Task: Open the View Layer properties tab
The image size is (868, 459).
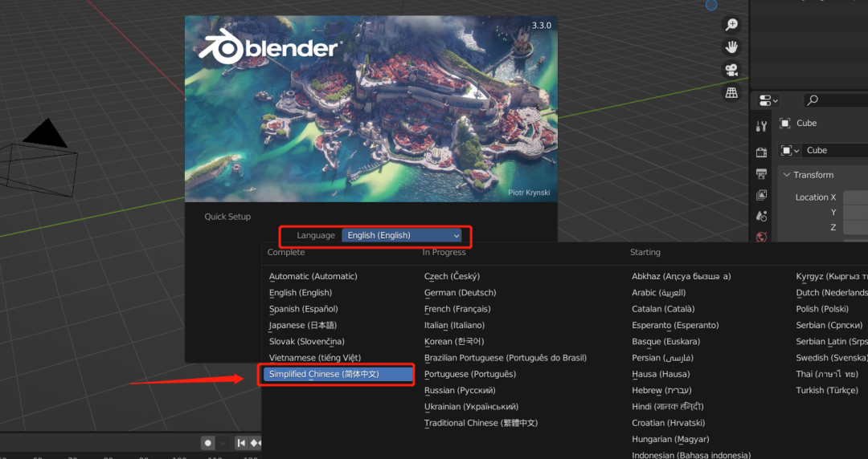Action: click(762, 195)
